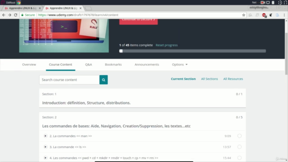
Task: Click the red extension icon in toolbar
Action: click(x=264, y=15)
